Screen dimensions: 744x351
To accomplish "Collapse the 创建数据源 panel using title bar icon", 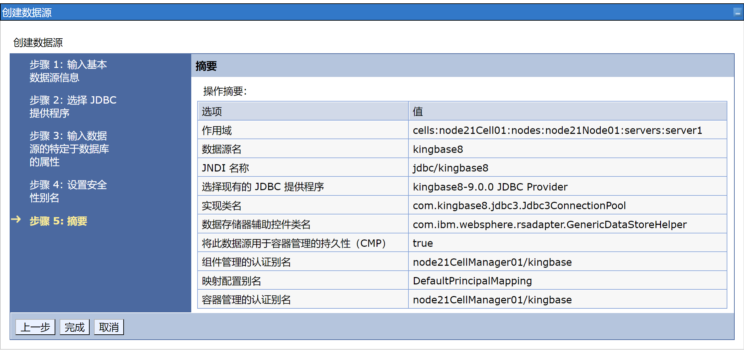I will pyautogui.click(x=737, y=13).
